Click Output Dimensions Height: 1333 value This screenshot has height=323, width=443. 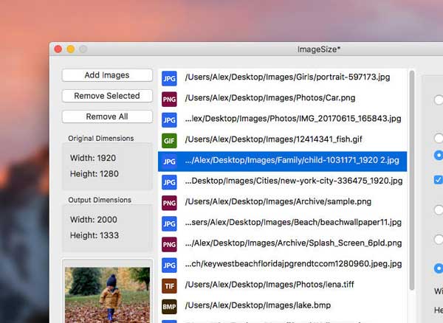click(x=95, y=235)
